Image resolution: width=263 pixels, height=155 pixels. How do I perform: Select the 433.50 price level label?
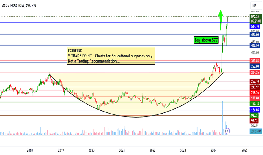255,45
